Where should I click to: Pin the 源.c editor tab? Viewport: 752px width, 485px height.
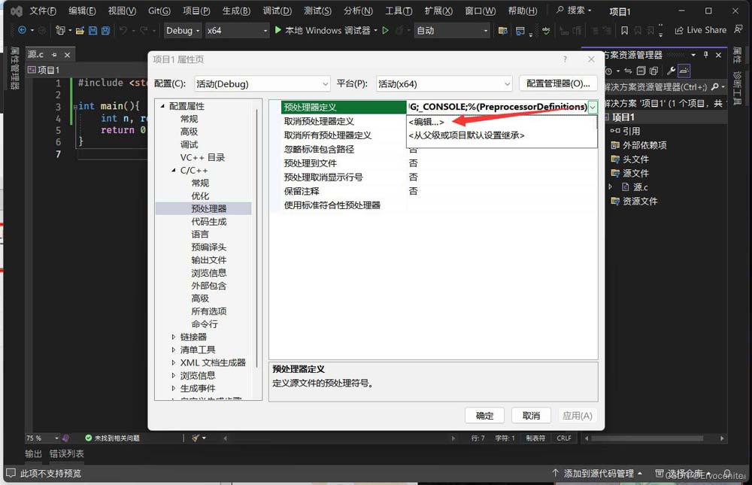(54, 55)
